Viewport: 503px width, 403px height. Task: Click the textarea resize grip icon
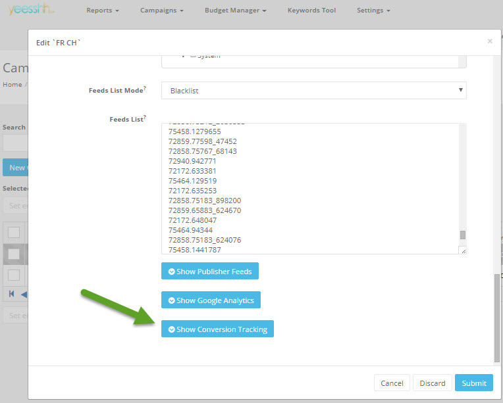[463, 251]
